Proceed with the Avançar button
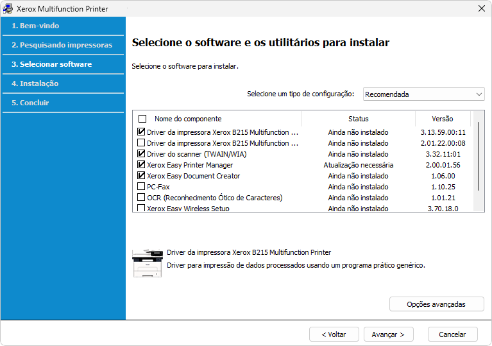Viewport: 492px width, 346px height. (389, 334)
